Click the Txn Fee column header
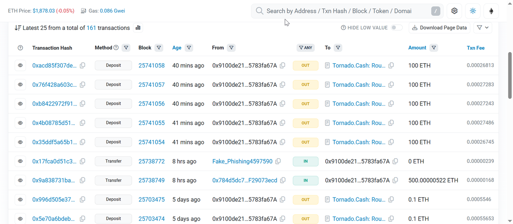This screenshot has width=513, height=224. pyautogui.click(x=475, y=48)
